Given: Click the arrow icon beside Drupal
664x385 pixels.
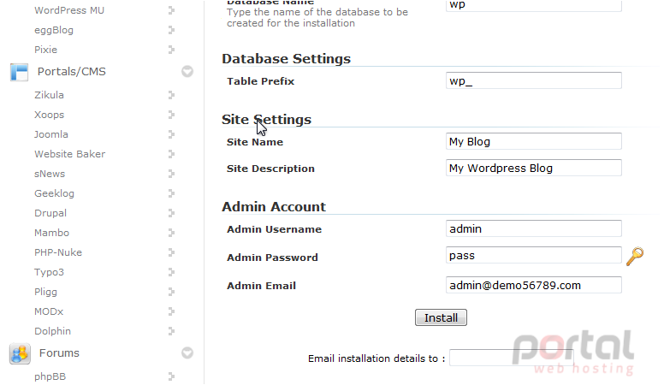Looking at the screenshot, I should click(171, 213).
